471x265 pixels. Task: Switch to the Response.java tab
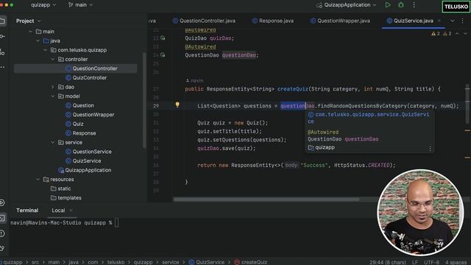point(273,21)
